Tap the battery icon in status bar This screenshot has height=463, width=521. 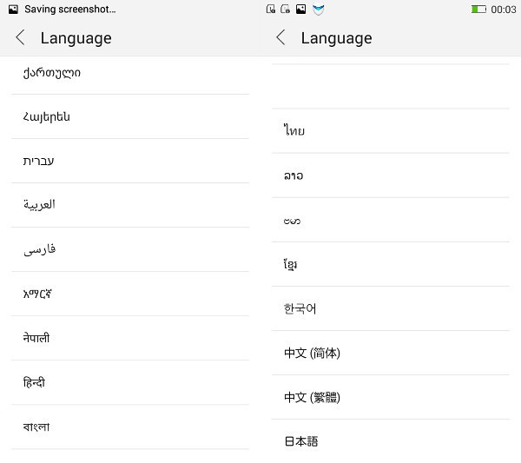click(x=478, y=9)
